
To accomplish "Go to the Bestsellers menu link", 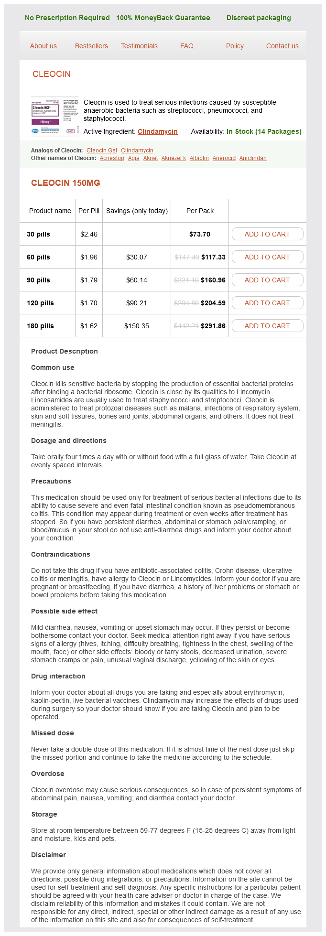I will pyautogui.click(x=91, y=46).
